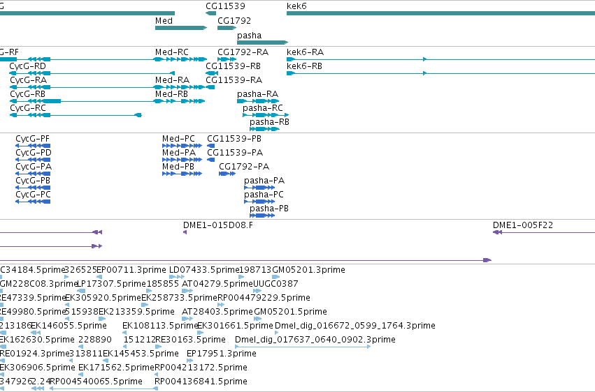The height and width of the screenshot is (392, 595).
Task: Select the Med-PA protein label
Action: click(x=179, y=153)
